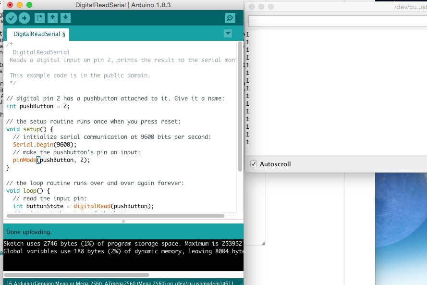Open the Serial Monitor magnifier icon
The height and width of the screenshot is (285, 427).
pyautogui.click(x=231, y=18)
